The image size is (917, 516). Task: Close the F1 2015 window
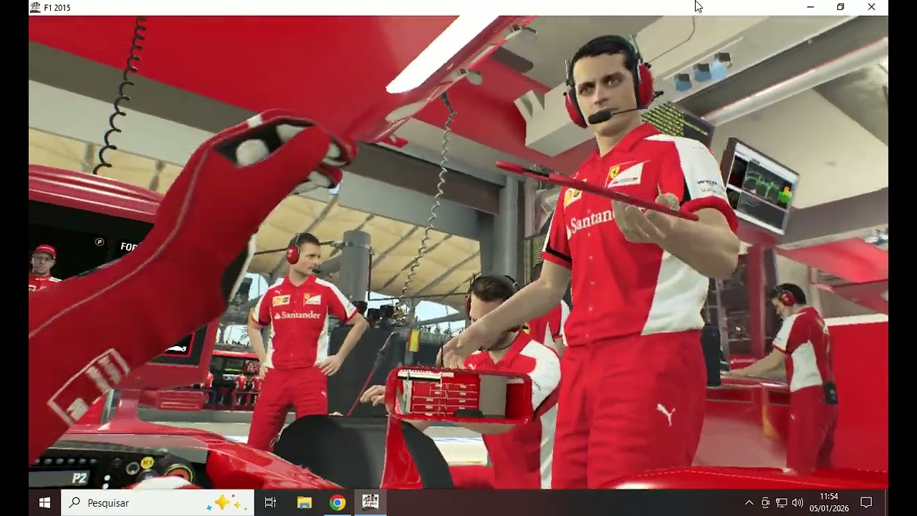tap(871, 7)
